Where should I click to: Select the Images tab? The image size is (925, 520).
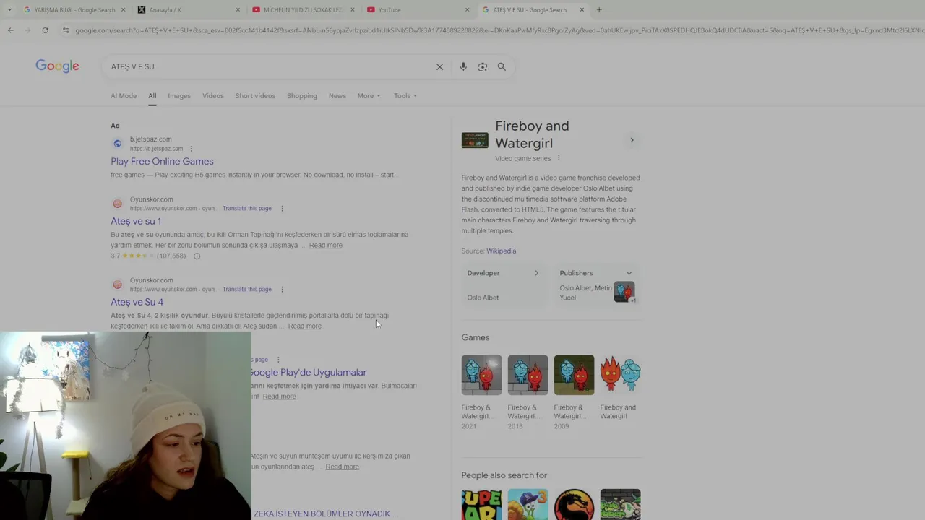coord(179,96)
